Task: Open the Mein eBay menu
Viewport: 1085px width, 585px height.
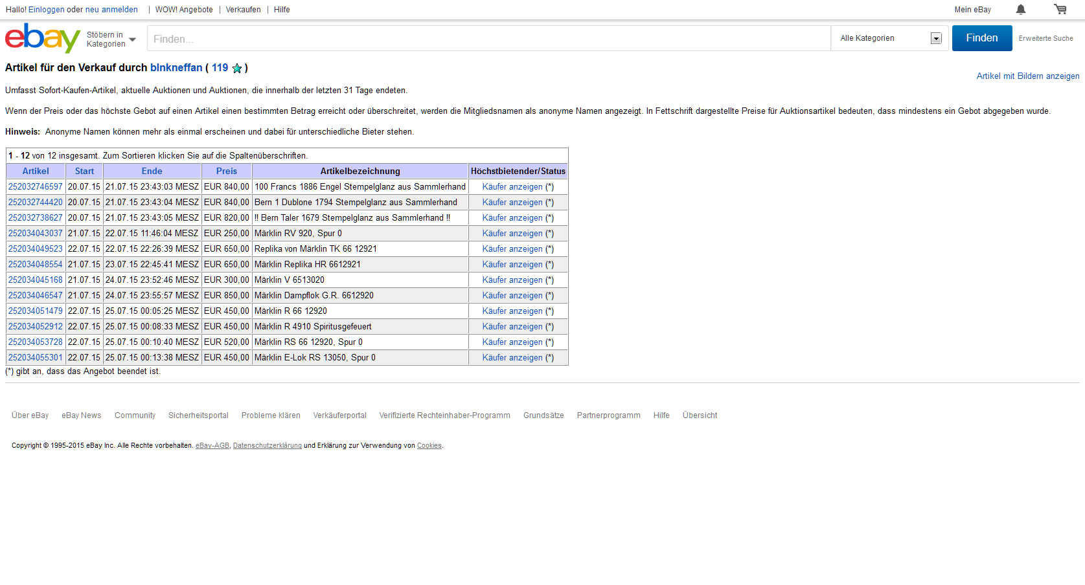Action: (973, 10)
